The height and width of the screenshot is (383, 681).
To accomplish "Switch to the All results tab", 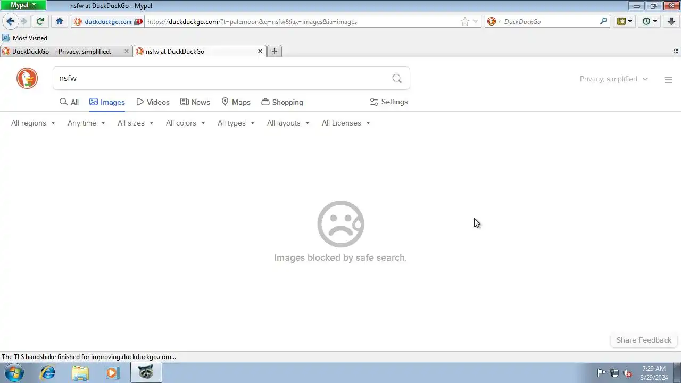I will pyautogui.click(x=69, y=102).
